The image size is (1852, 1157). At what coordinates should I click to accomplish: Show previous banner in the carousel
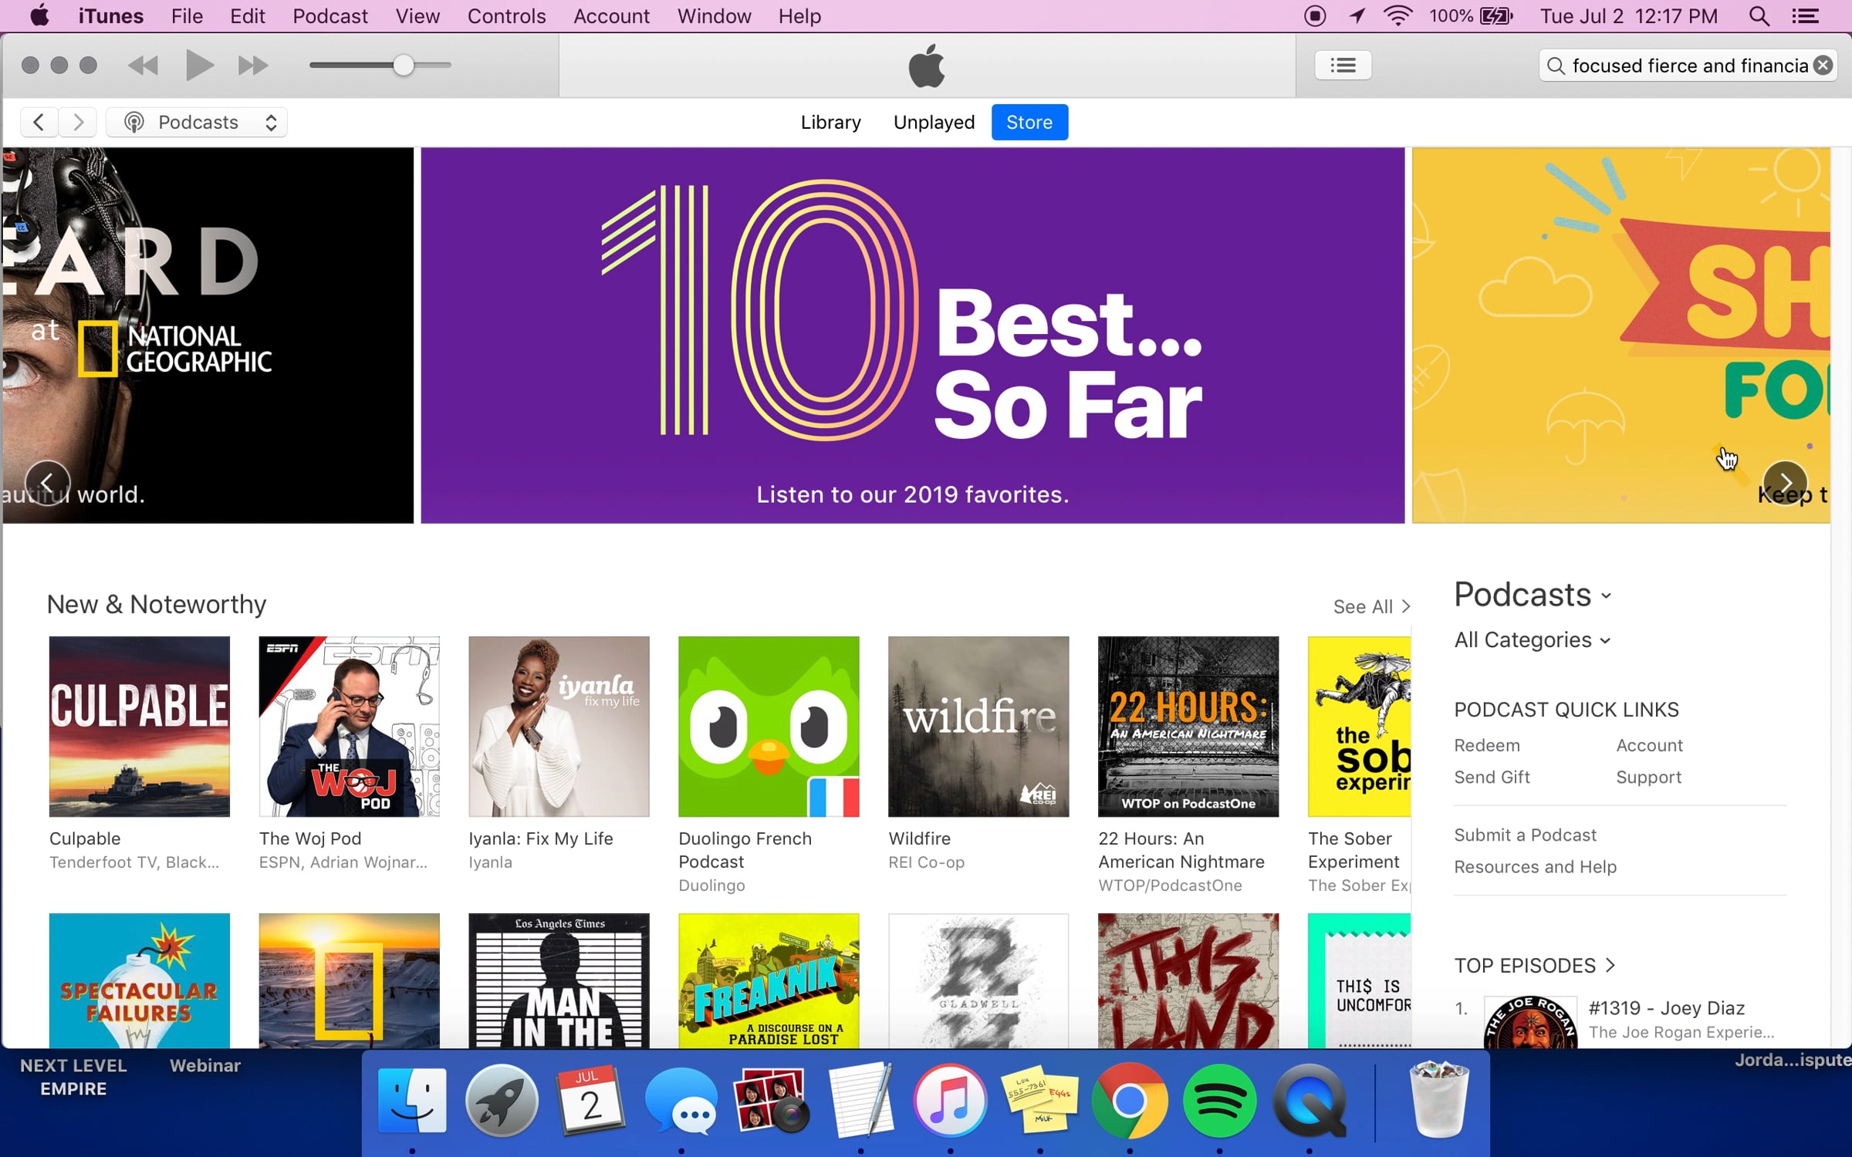coord(48,483)
